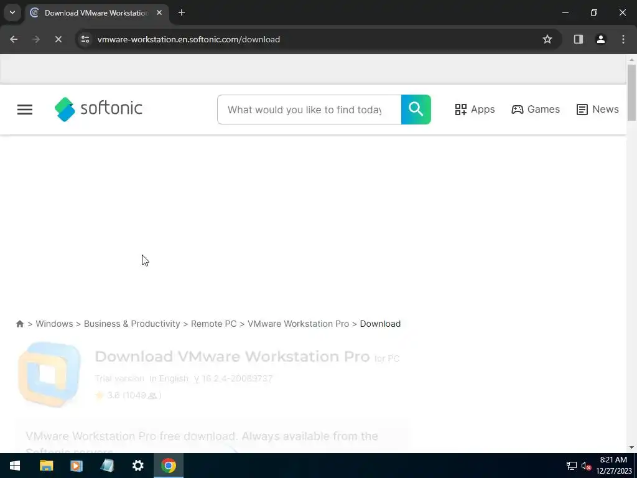Open VMware Workstation Pro breadcrumb link

click(x=298, y=324)
